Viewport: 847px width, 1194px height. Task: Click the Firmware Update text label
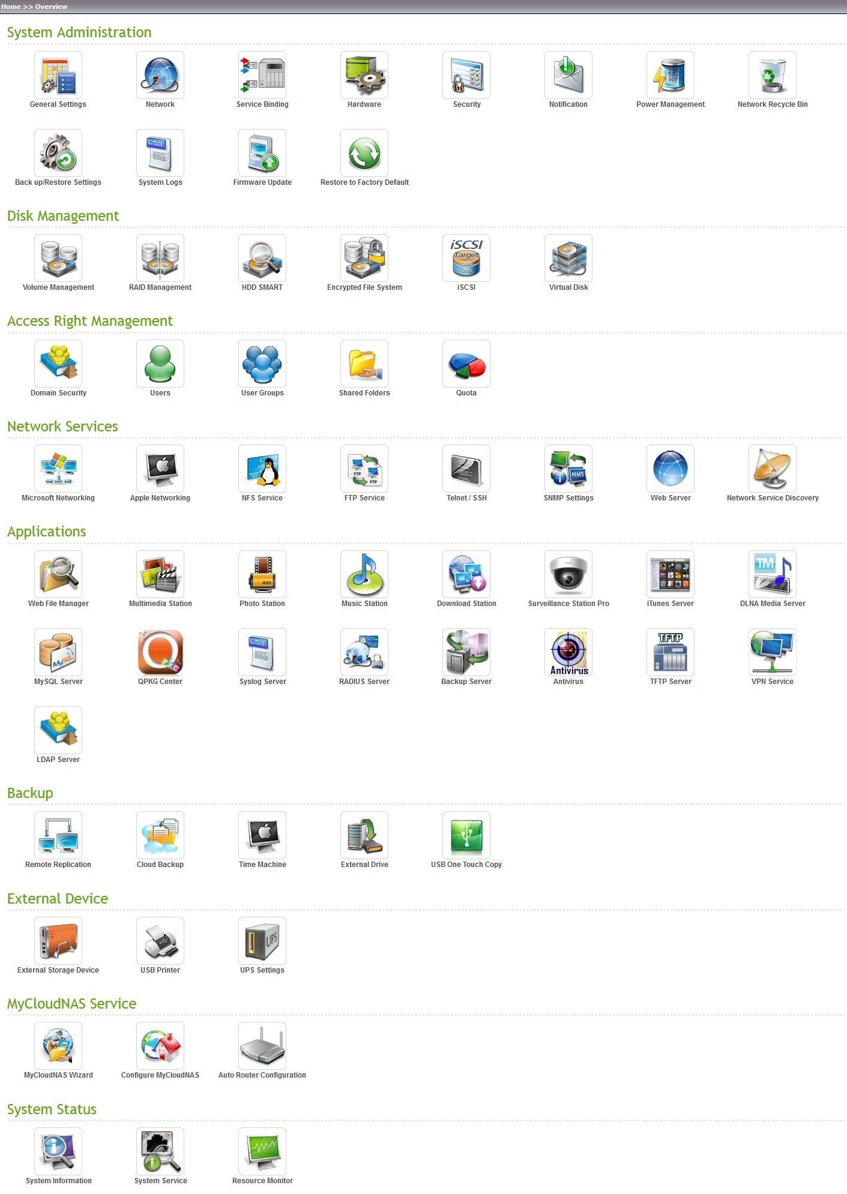coord(262,182)
